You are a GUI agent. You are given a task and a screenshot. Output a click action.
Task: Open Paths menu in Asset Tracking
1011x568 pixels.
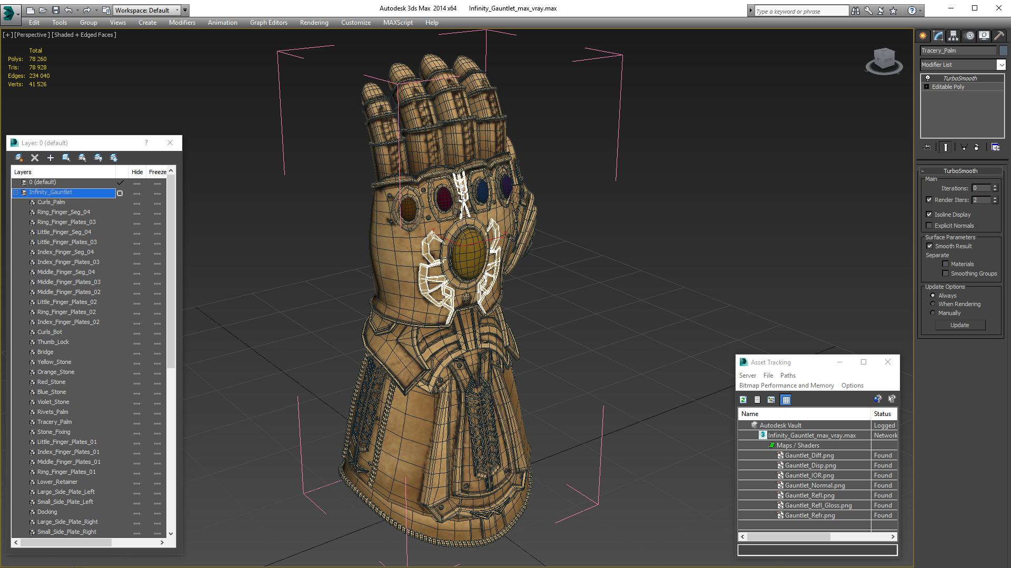pos(788,376)
